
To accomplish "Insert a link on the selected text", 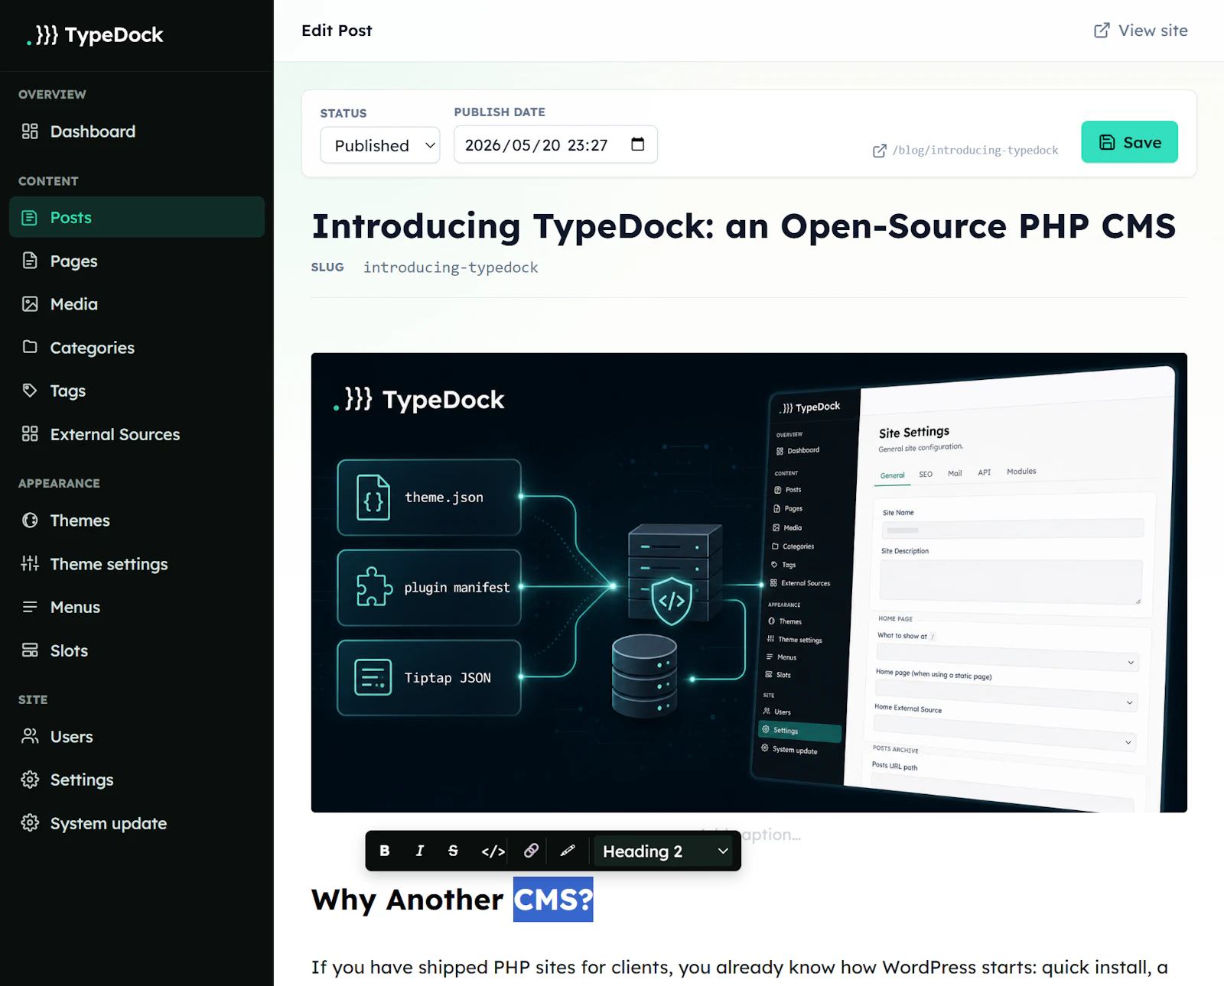I will tap(531, 851).
